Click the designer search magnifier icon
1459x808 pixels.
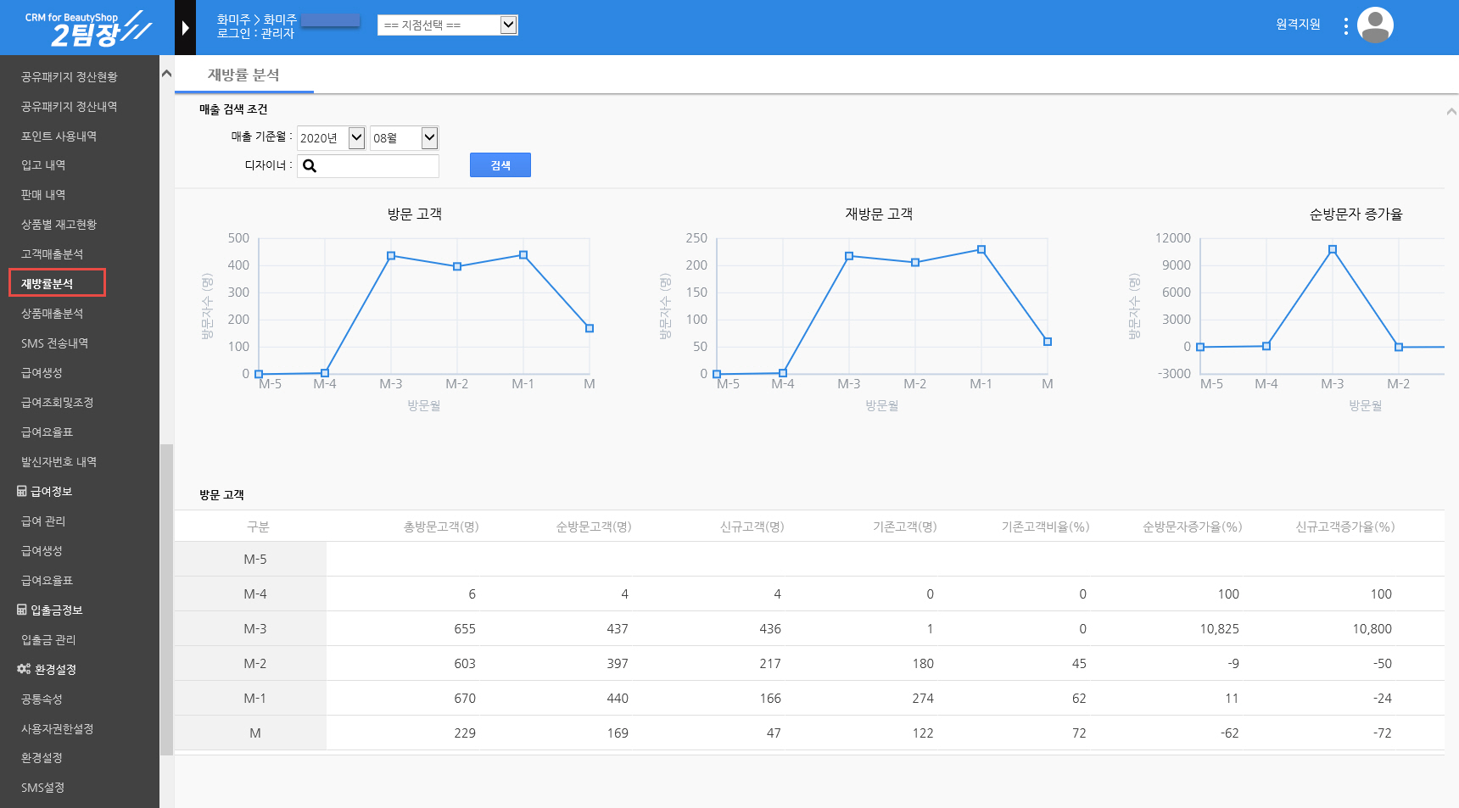click(310, 166)
